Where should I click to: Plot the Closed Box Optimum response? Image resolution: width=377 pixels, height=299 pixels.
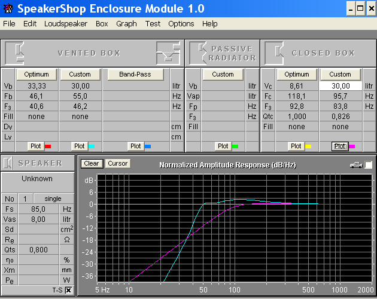(296, 146)
